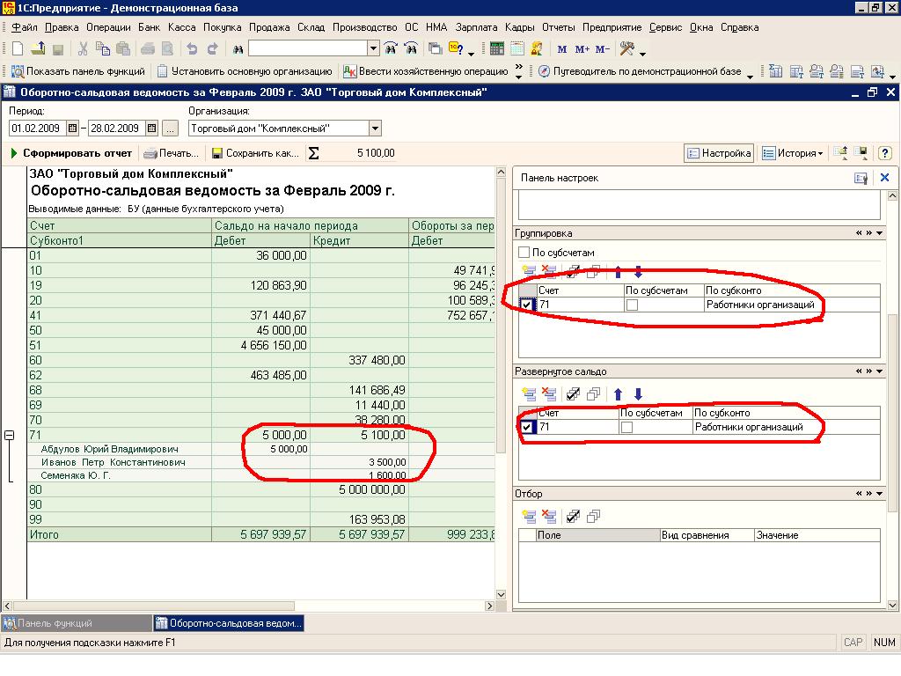Click blue down arrow in Развернутое сальдо
This screenshot has width=901, height=676.
pyautogui.click(x=638, y=393)
